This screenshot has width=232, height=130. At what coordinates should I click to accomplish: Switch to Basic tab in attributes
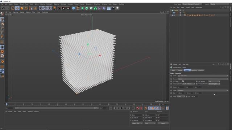coord(173,70)
